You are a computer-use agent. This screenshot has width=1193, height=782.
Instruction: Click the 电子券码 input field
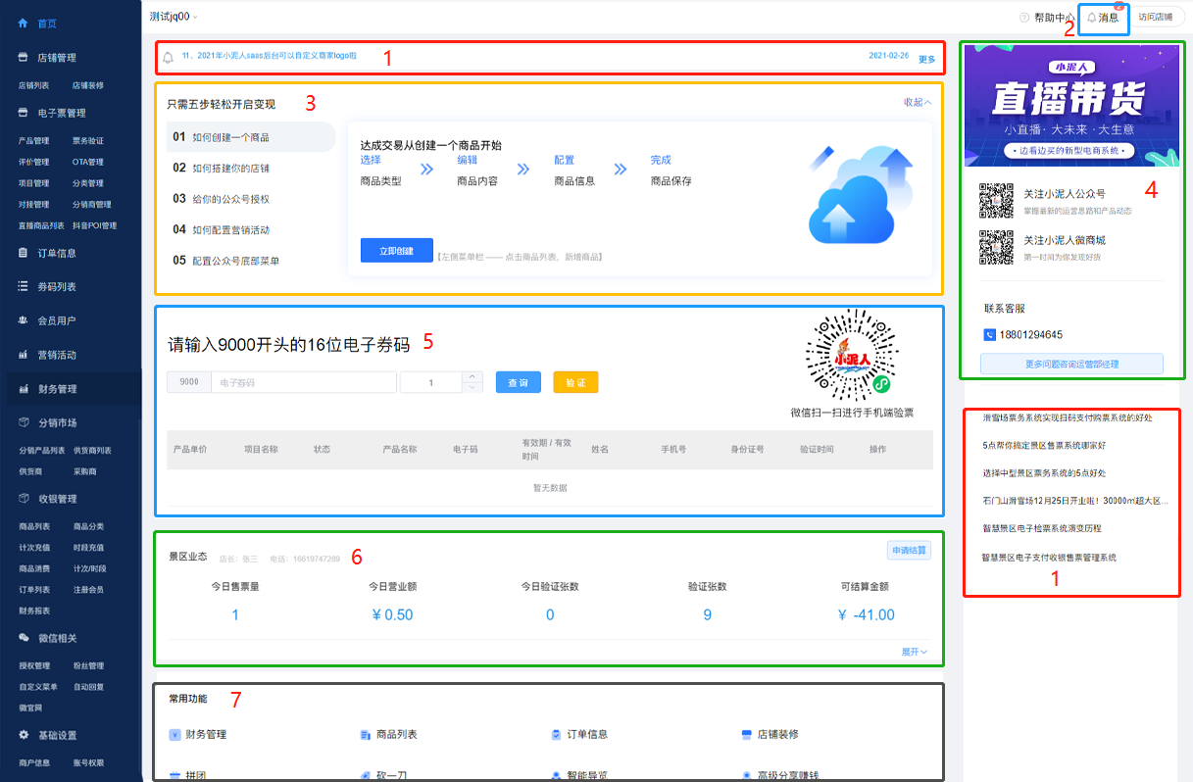pyautogui.click(x=304, y=383)
